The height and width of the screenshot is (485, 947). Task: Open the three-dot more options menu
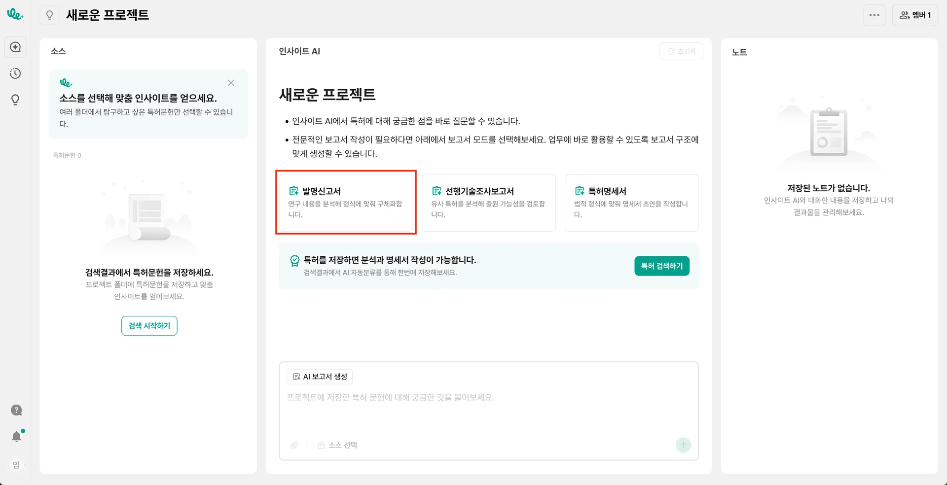pos(874,15)
